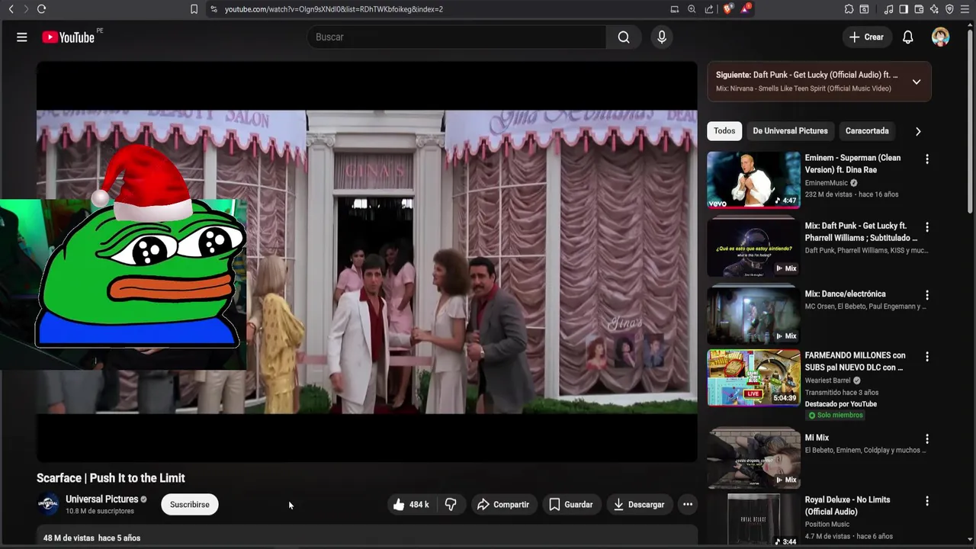Click the Guardar button
Image resolution: width=976 pixels, height=549 pixels.
[x=570, y=505]
